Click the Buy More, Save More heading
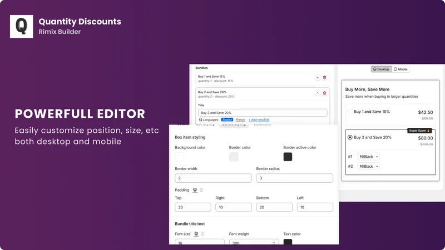 click(367, 89)
